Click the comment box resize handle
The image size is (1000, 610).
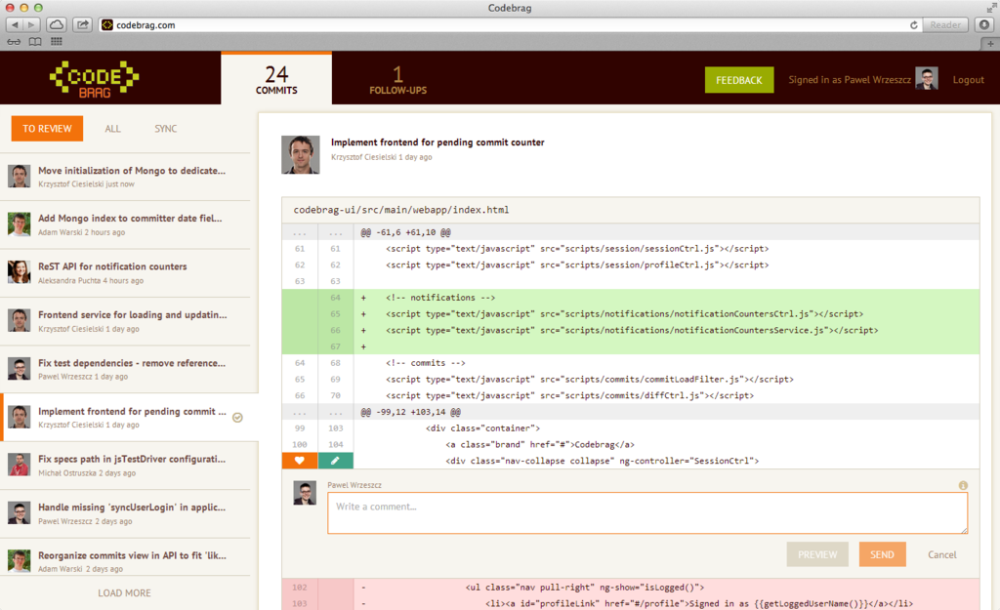[964, 530]
